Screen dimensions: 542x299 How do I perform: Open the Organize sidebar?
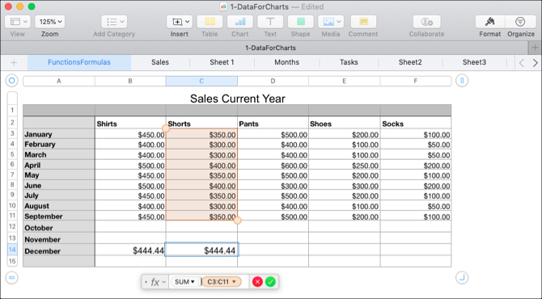(520, 22)
